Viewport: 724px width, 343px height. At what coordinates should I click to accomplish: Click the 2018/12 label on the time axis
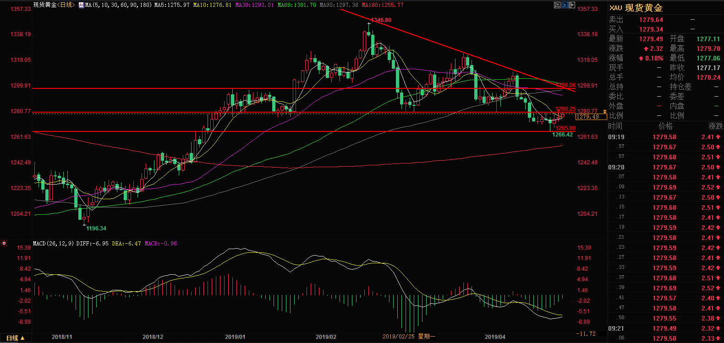point(153,337)
